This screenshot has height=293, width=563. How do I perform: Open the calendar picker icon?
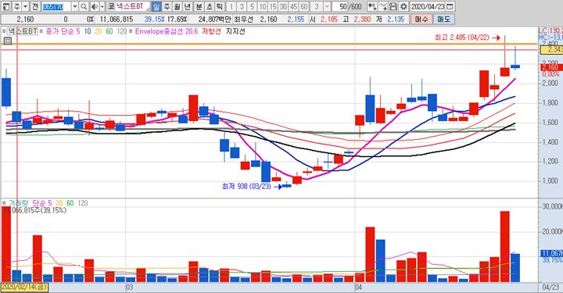tap(450, 6)
